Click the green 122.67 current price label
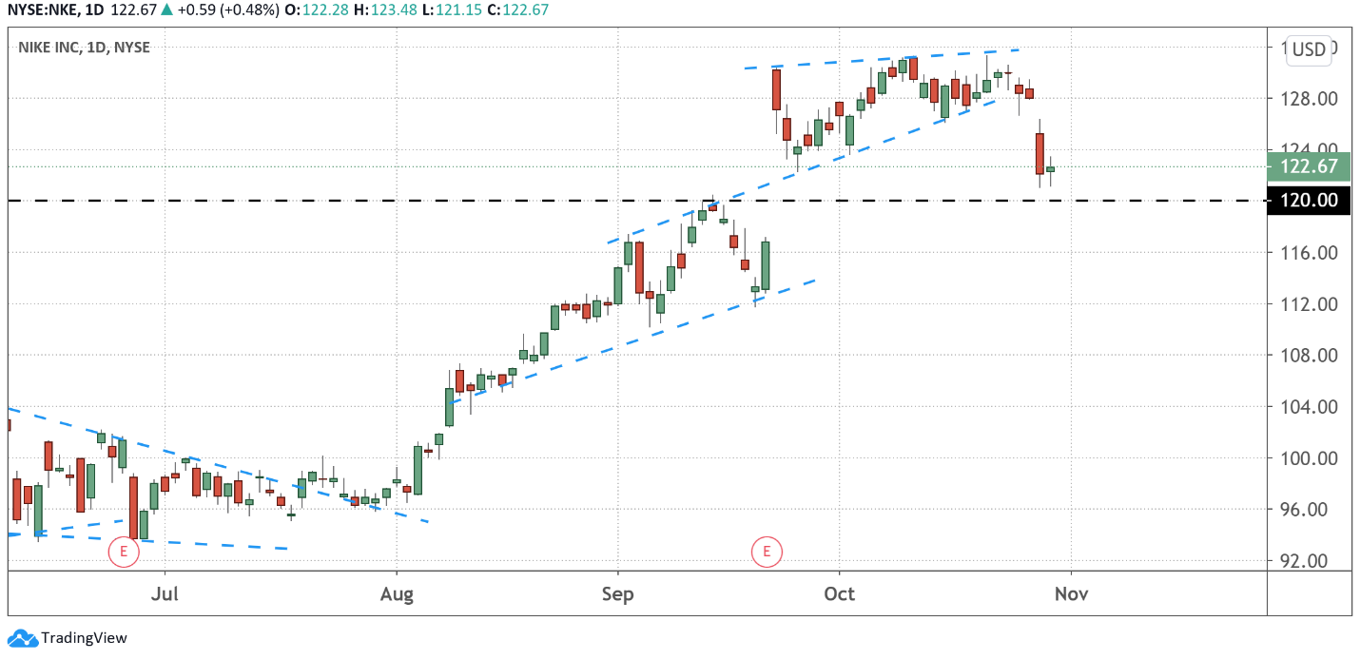 (x=1309, y=167)
